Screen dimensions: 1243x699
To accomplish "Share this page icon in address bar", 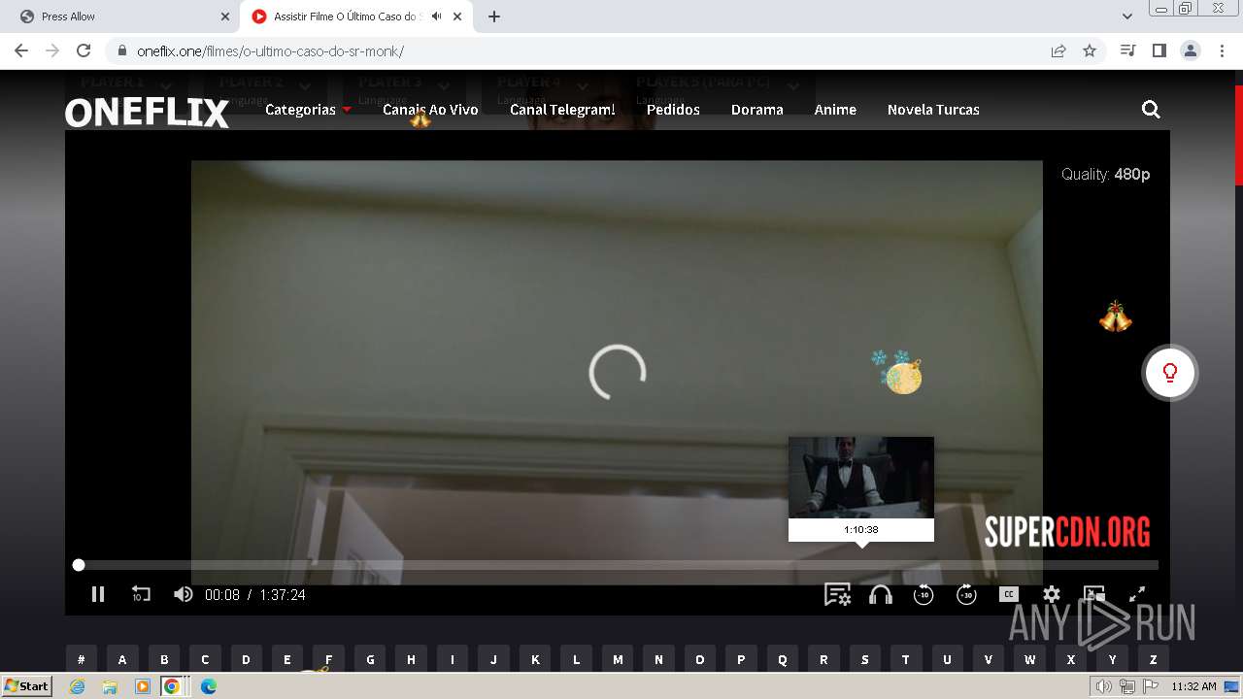I will coord(1058,50).
